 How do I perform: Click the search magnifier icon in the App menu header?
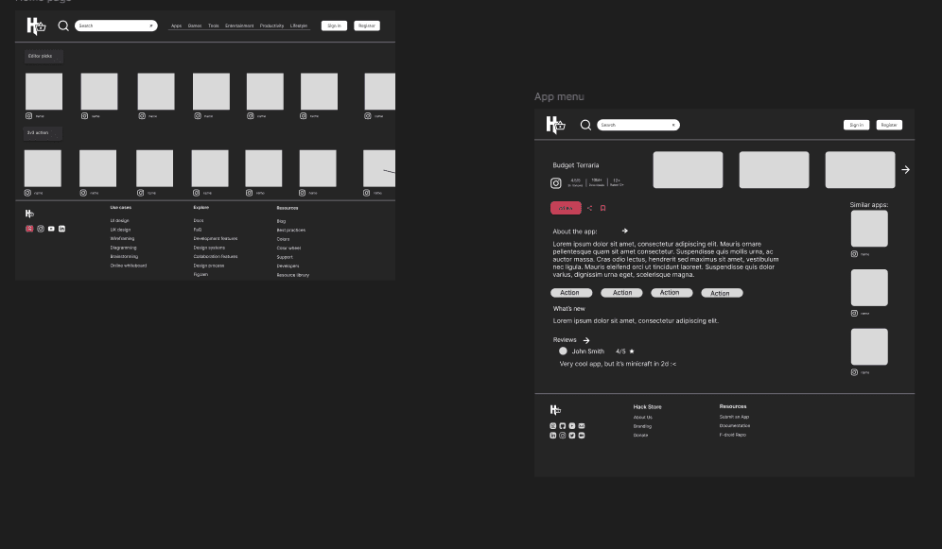click(x=585, y=125)
